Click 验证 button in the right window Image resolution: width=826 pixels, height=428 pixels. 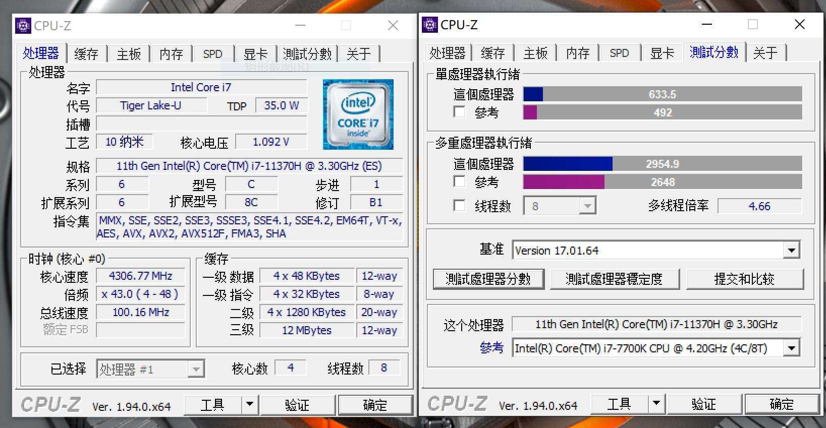[x=704, y=404]
